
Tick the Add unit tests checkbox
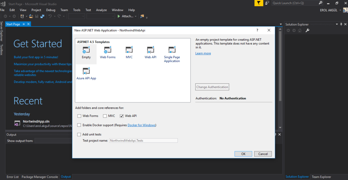tap(79, 135)
